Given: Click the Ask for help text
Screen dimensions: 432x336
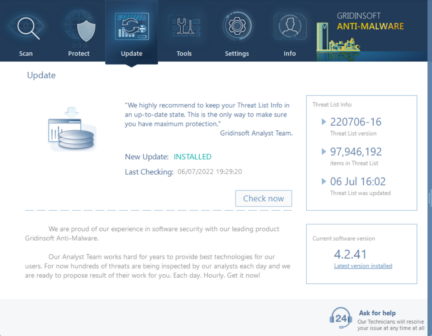Looking at the screenshot, I should click(377, 313).
